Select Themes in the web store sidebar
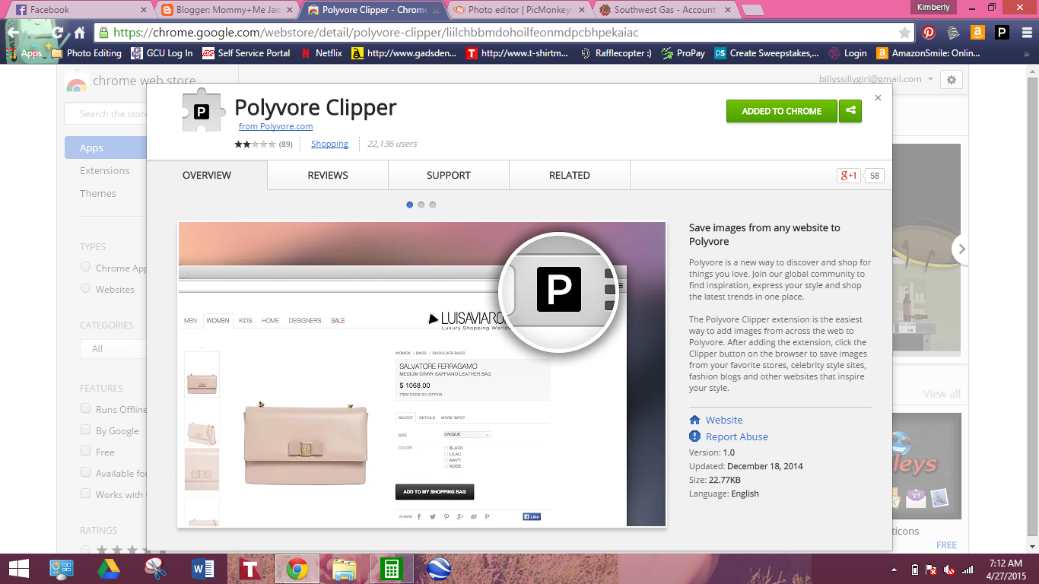Image resolution: width=1039 pixels, height=584 pixels. click(98, 193)
